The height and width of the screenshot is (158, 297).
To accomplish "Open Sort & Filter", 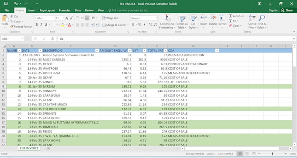I will click(252, 21).
